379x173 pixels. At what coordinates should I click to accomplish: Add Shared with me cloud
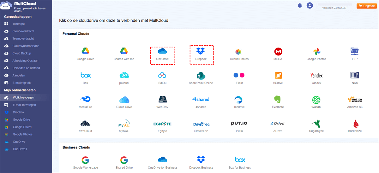tap(124, 54)
